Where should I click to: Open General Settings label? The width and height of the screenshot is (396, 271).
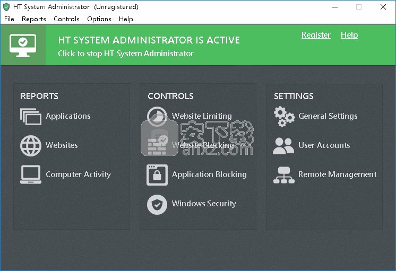click(x=328, y=116)
